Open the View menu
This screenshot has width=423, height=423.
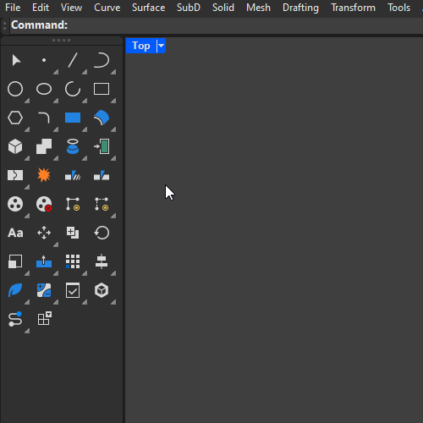pos(71,8)
